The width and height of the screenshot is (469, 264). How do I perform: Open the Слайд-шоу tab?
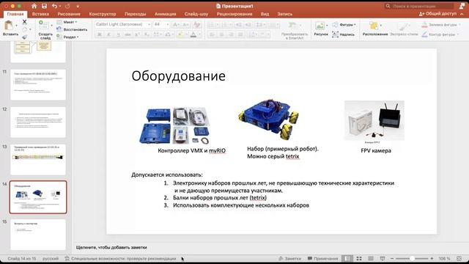tap(196, 14)
